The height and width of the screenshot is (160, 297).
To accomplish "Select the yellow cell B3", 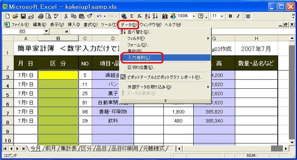I will pyautogui.click(x=58, y=75).
